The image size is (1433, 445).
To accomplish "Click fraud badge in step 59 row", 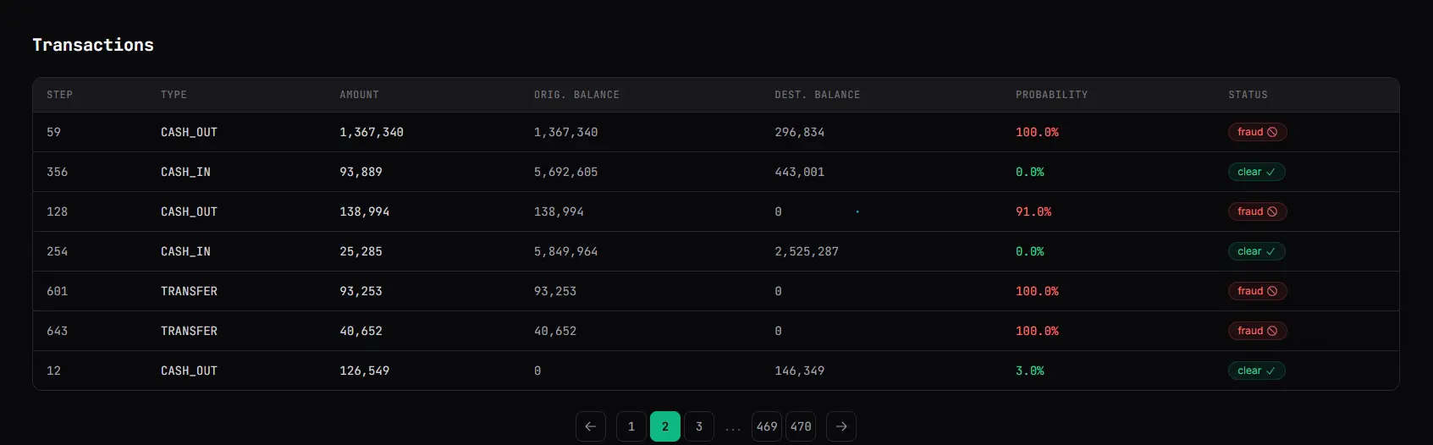I will (1258, 132).
